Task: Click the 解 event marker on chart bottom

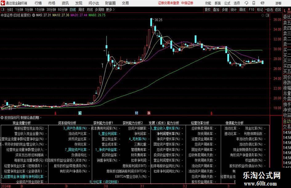Action: coord(80,113)
